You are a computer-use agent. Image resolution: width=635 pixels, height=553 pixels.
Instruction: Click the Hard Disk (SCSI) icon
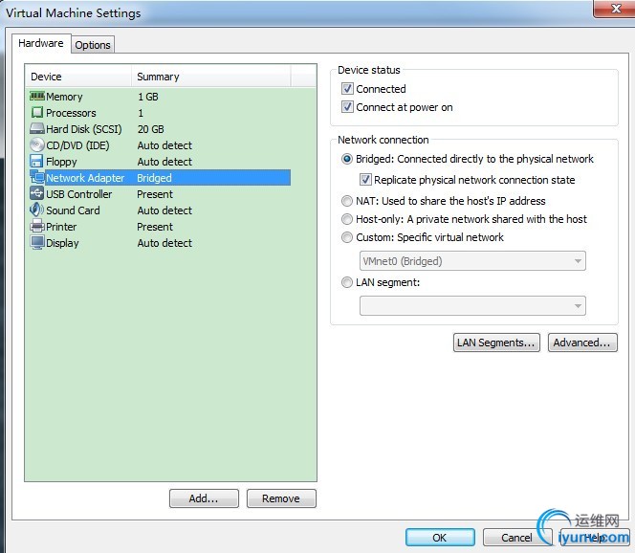click(x=37, y=128)
